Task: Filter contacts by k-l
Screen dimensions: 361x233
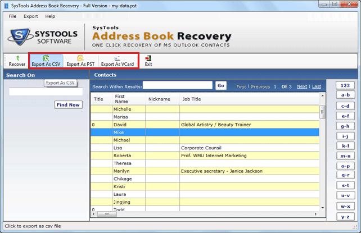Action: point(345,146)
